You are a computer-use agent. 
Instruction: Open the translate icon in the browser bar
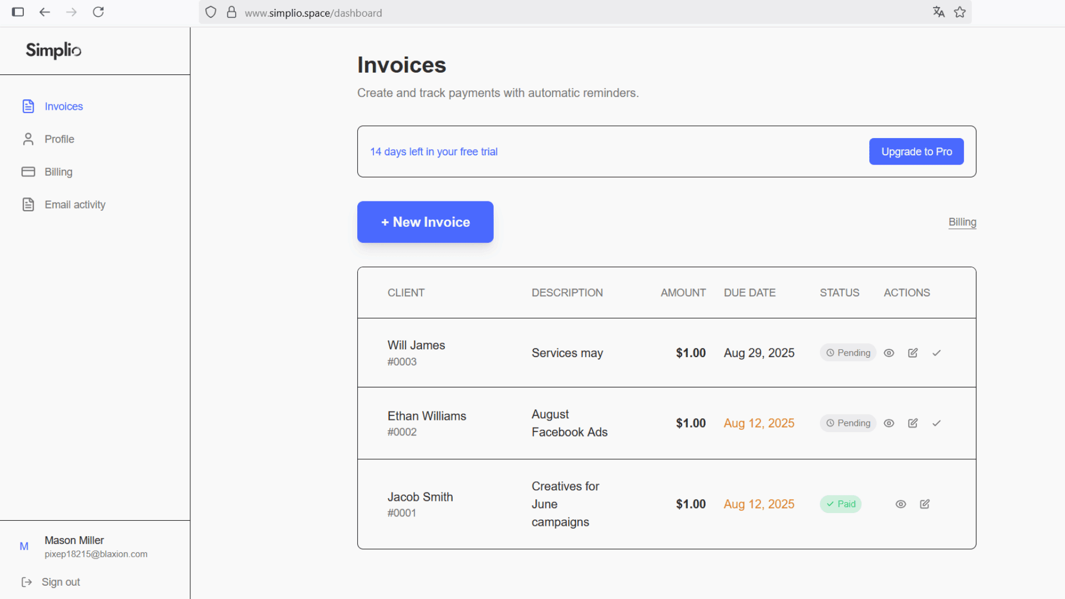coord(939,12)
